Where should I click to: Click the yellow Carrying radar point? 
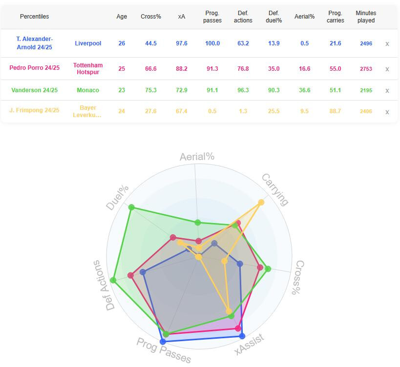point(261,203)
